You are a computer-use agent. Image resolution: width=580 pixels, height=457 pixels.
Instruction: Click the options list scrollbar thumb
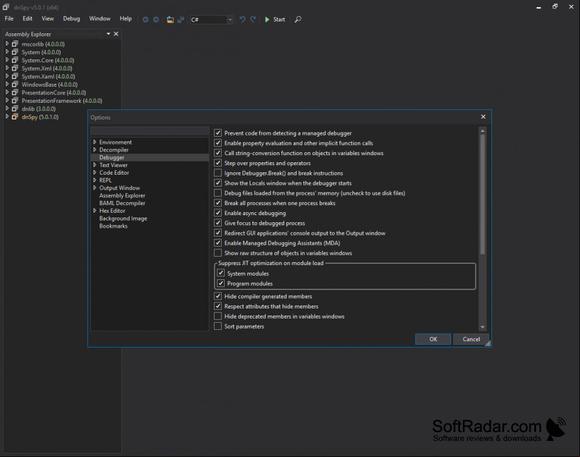(x=483, y=194)
